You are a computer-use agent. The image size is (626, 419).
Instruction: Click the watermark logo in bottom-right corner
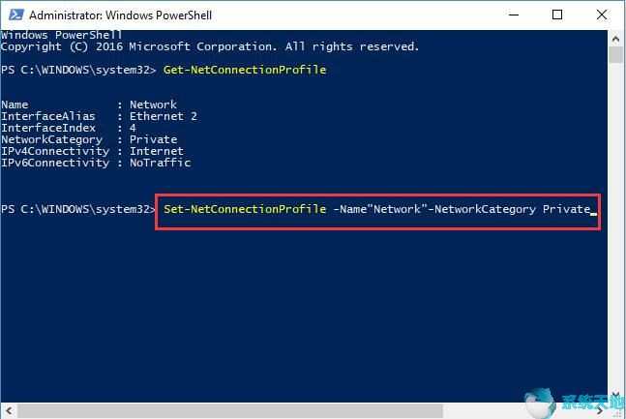539,404
